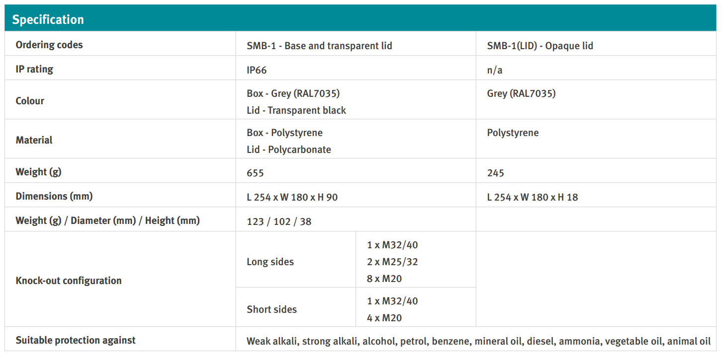Click Lid - Polycarbonate text

coord(289,149)
